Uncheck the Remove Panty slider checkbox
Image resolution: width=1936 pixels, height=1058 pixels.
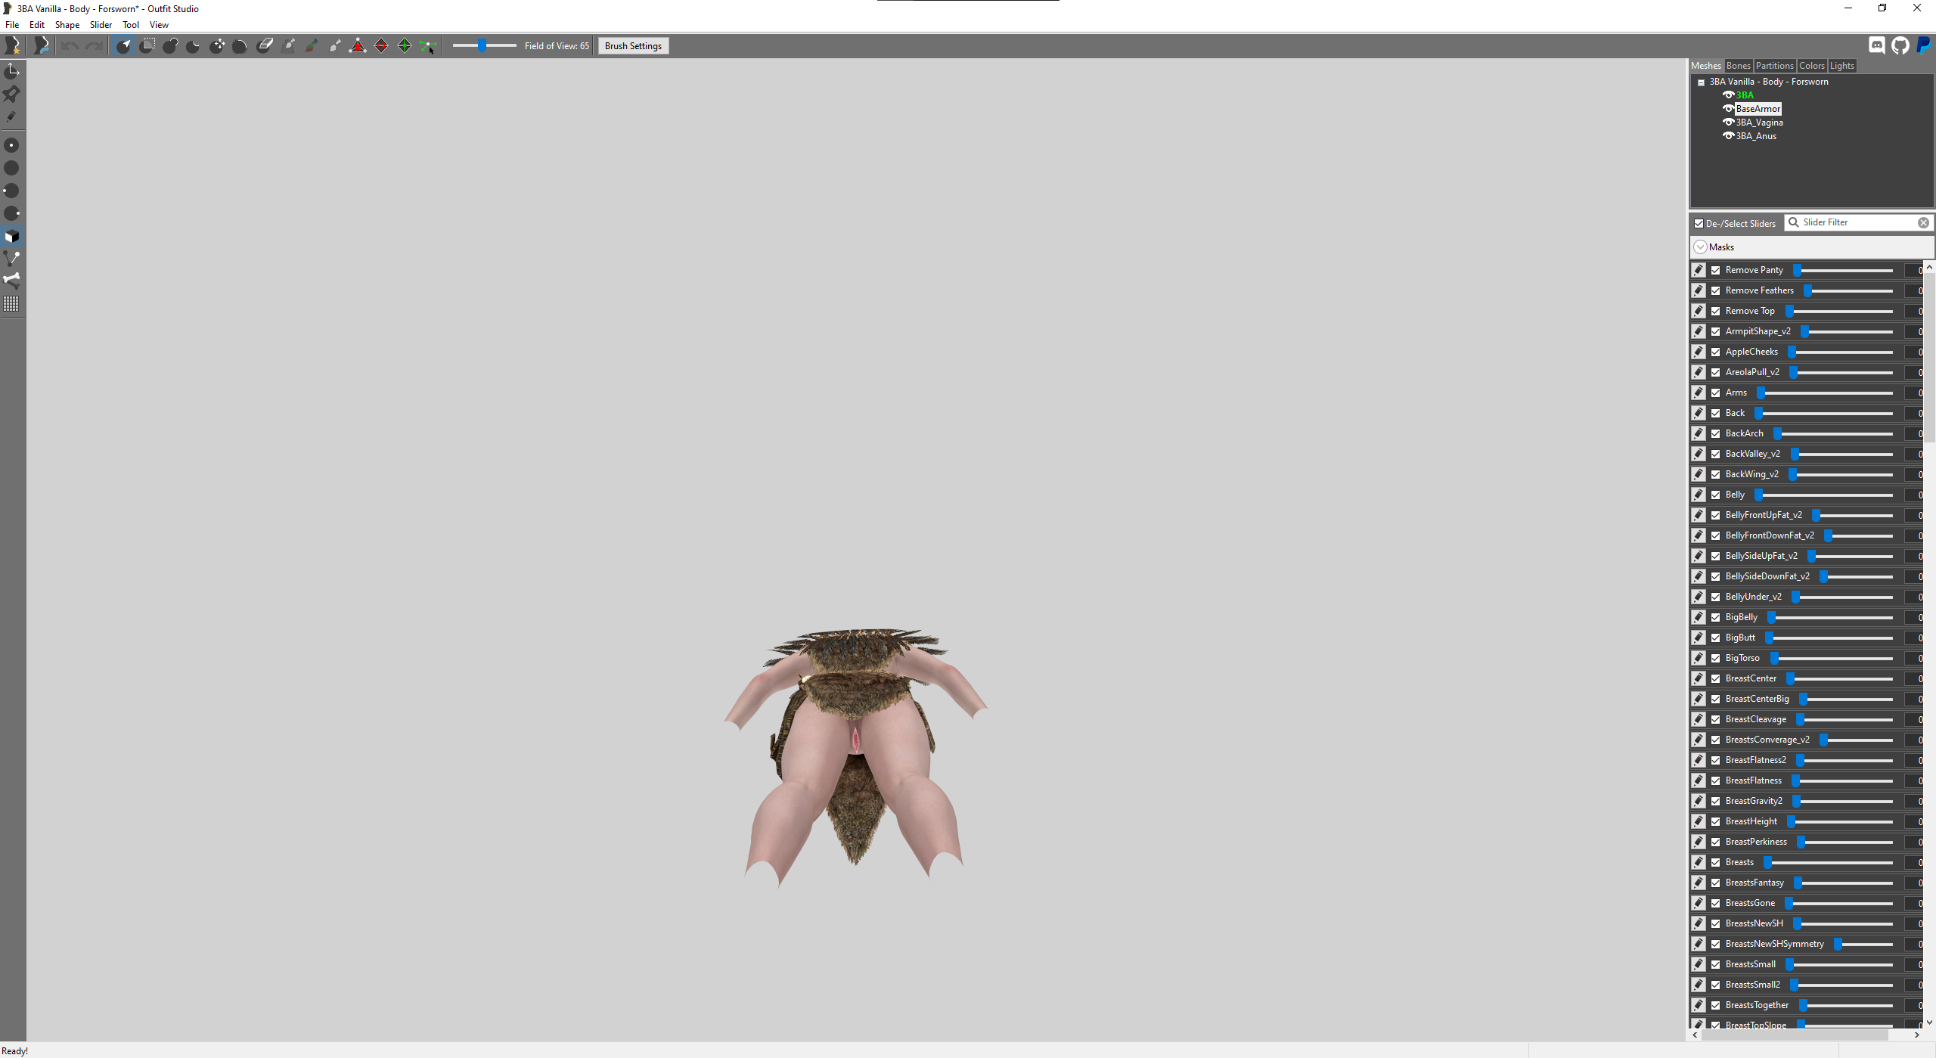point(1716,270)
